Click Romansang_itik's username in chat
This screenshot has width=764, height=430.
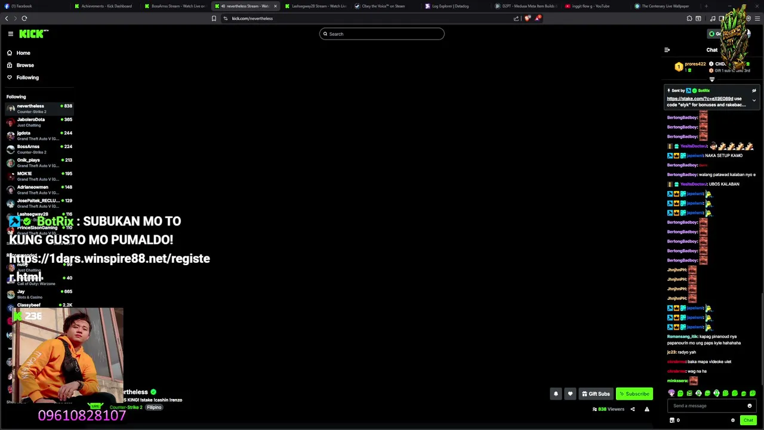682,337
